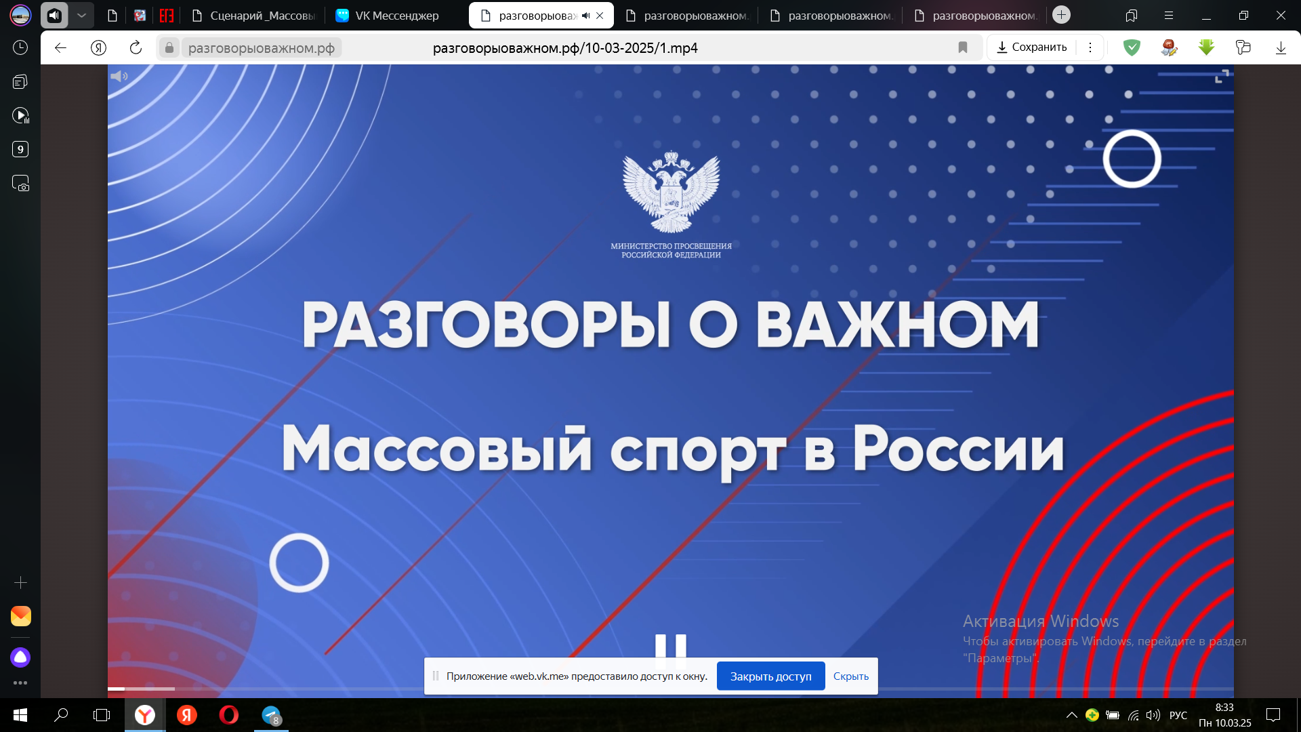Open the tray battery status icon
The image size is (1301, 732).
click(1113, 715)
